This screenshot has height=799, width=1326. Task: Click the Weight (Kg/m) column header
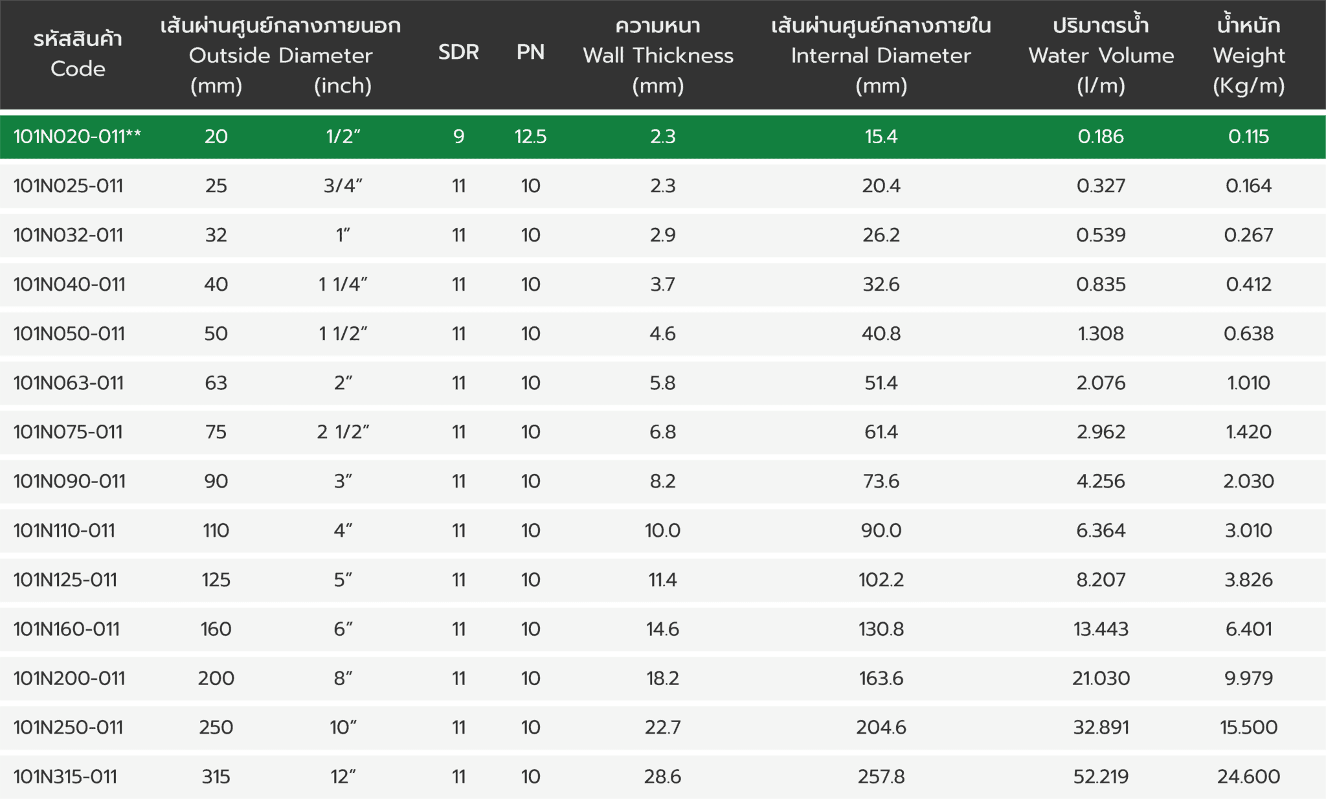point(1248,55)
